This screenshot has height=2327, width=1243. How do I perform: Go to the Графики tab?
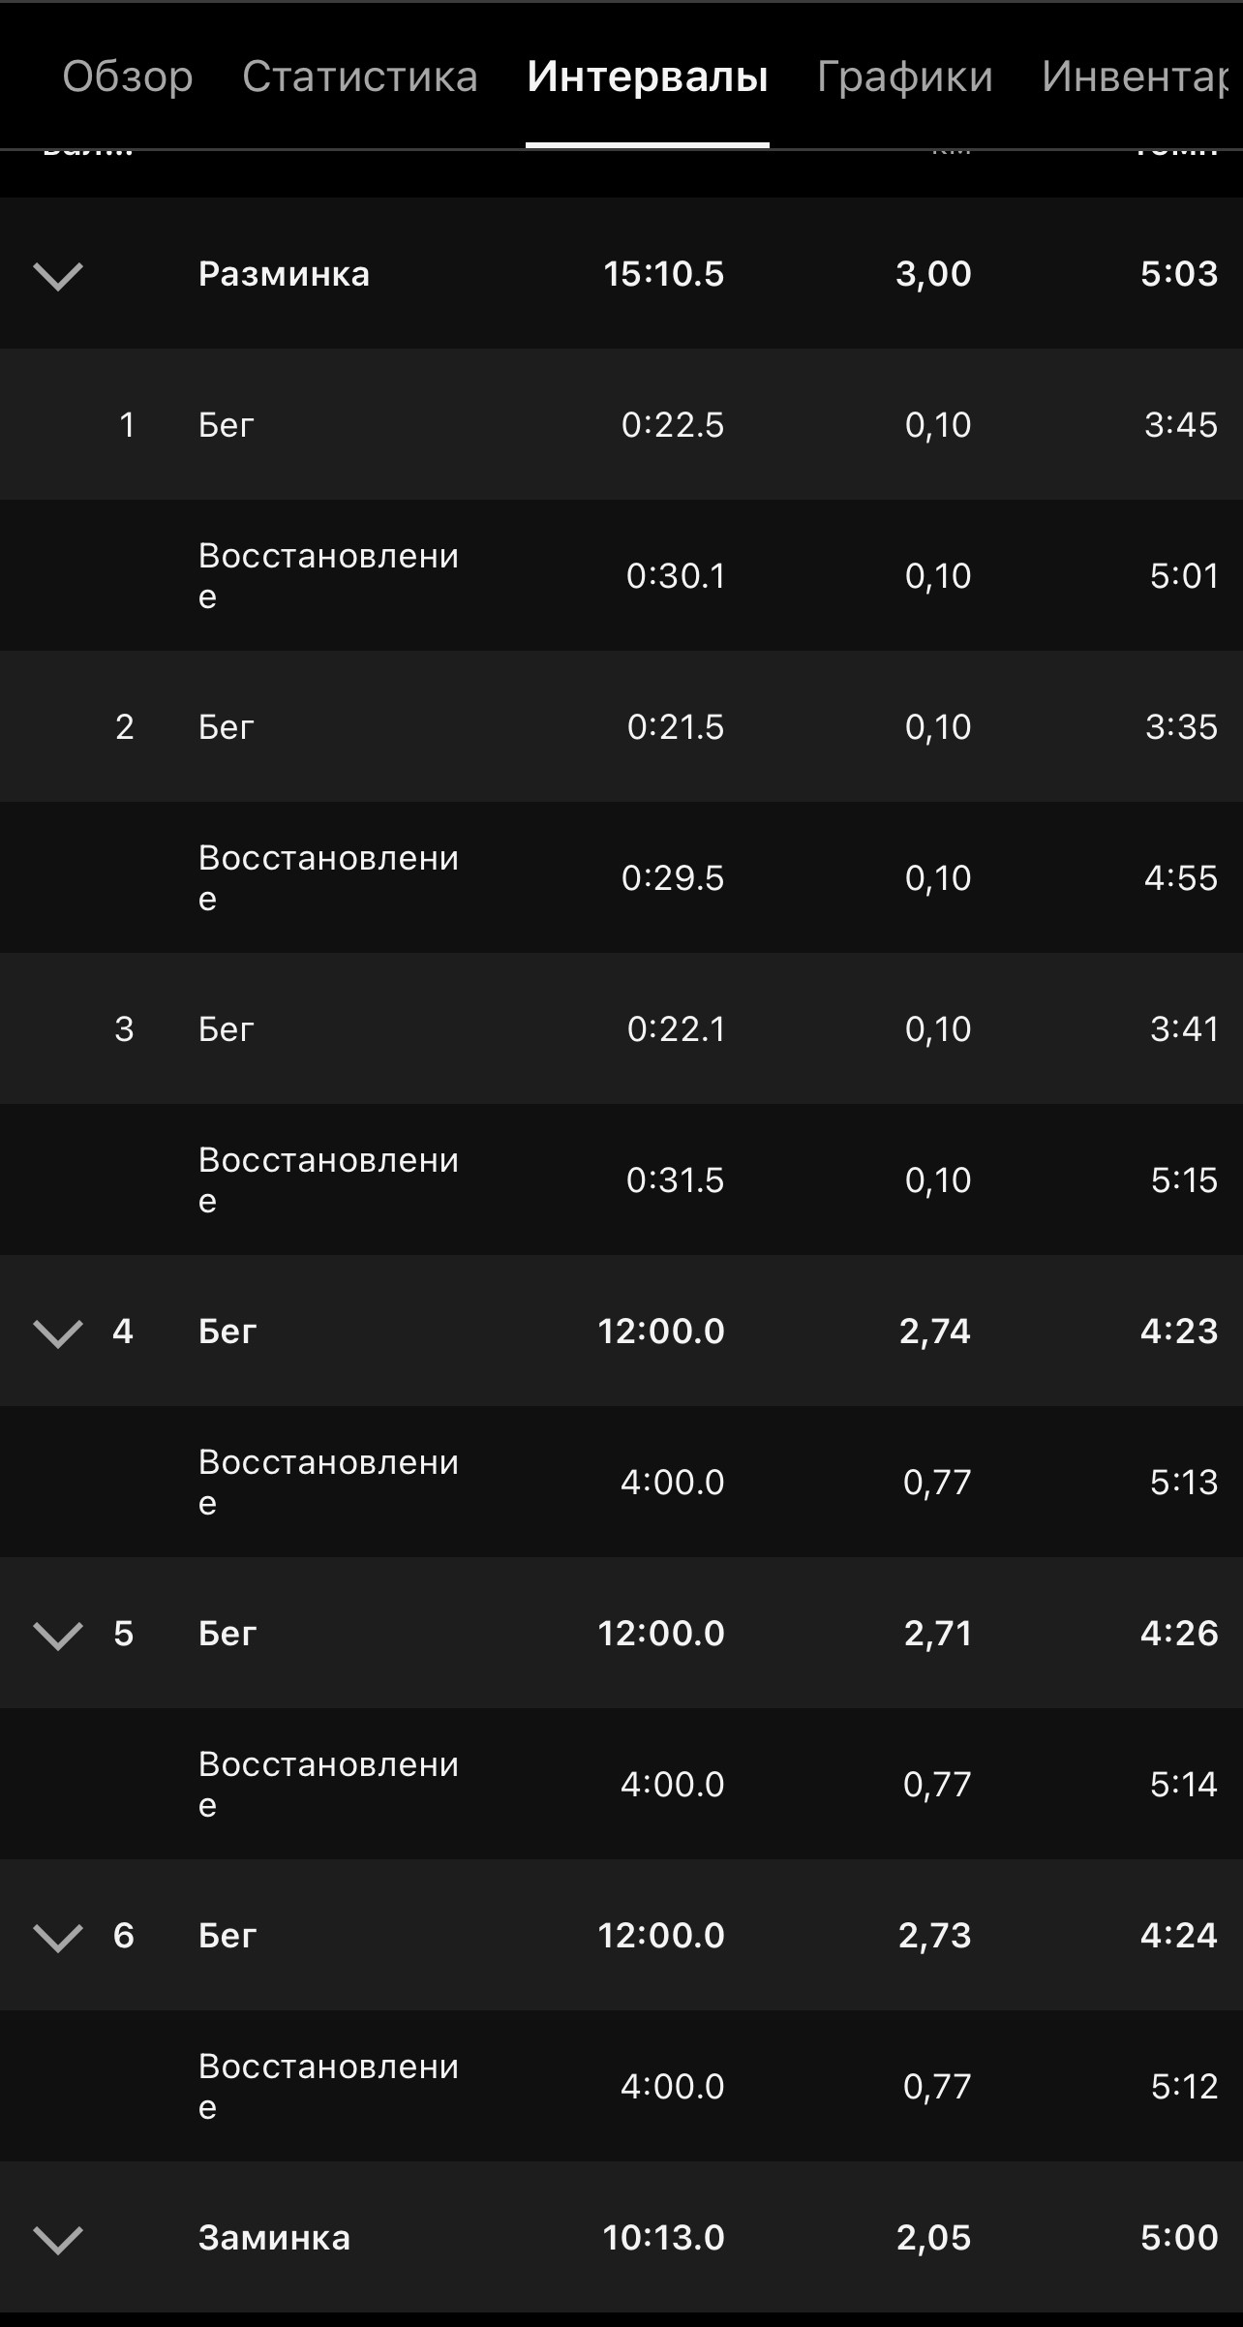(x=905, y=77)
